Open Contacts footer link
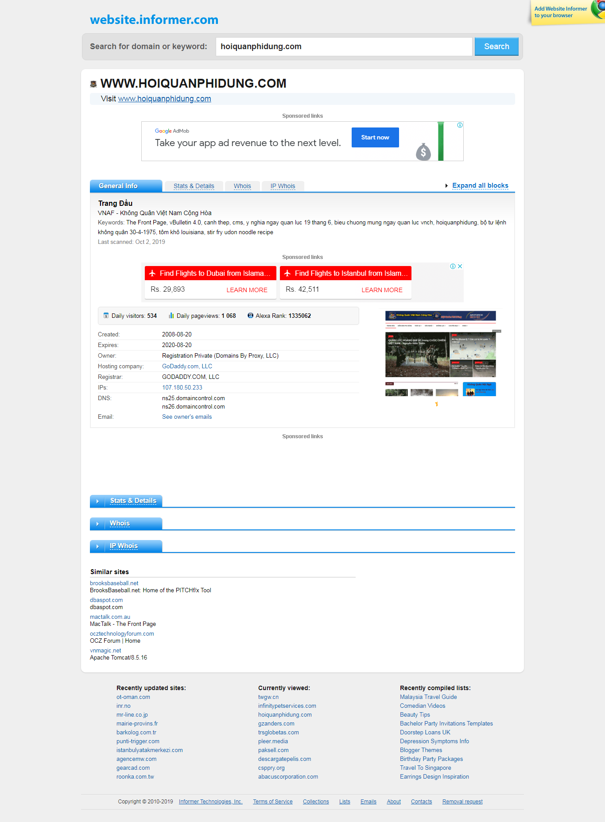The width and height of the screenshot is (605, 822). pyautogui.click(x=421, y=802)
